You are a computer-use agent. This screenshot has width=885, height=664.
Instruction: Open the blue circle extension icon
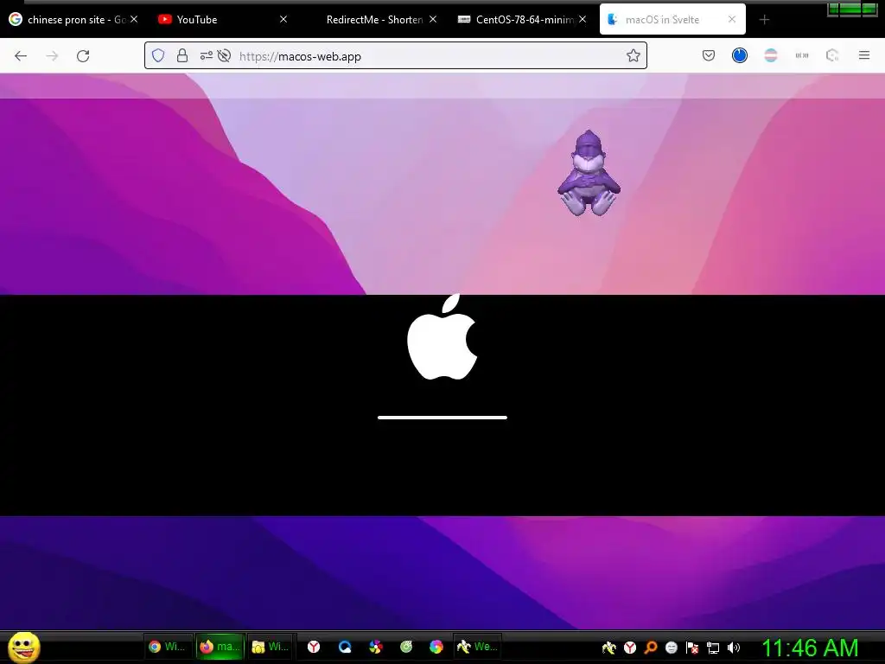pos(740,55)
